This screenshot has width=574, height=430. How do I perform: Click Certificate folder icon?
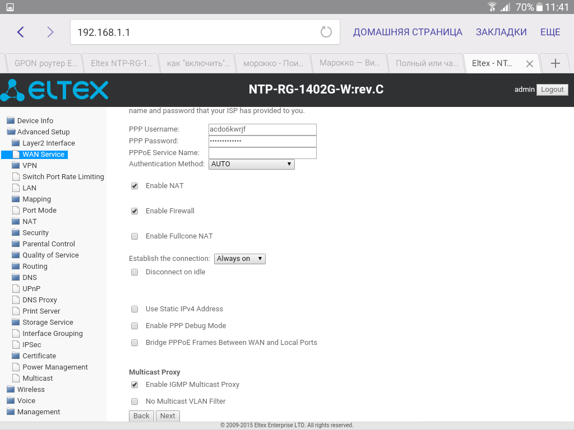click(16, 356)
